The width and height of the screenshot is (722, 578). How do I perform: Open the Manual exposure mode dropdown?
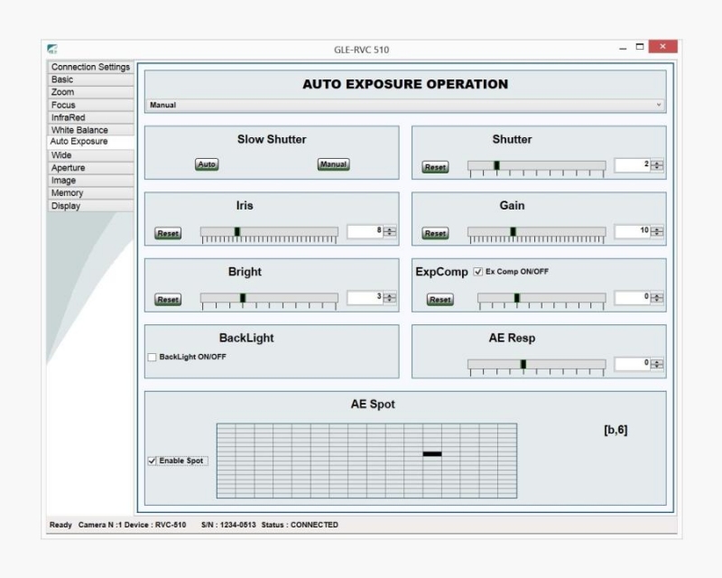pos(658,105)
